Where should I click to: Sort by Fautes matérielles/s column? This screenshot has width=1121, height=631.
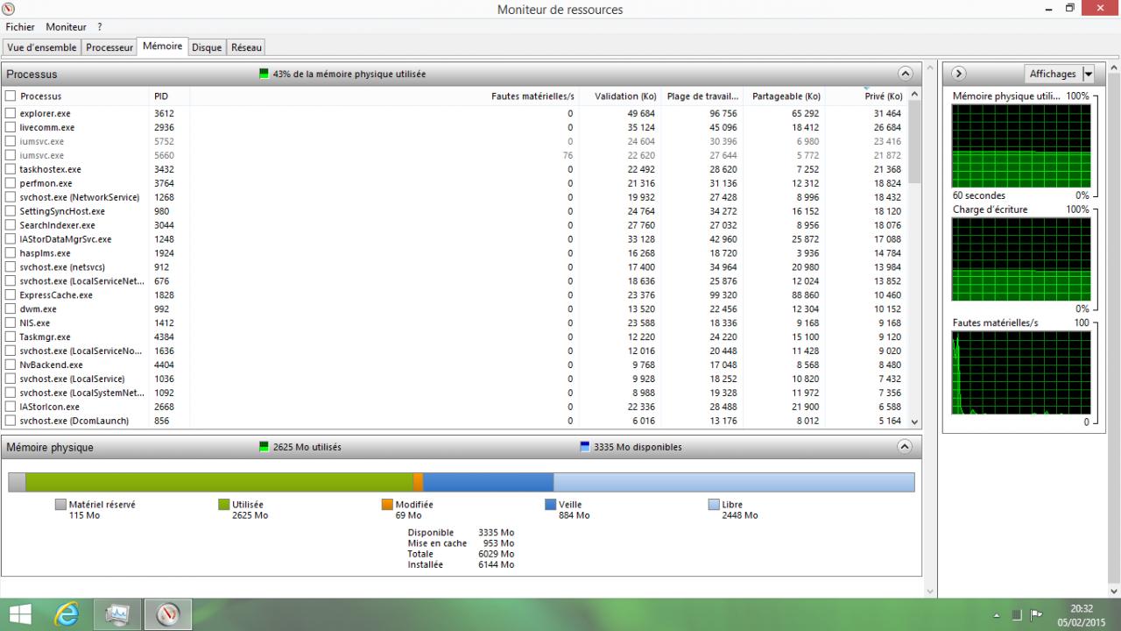(384, 96)
